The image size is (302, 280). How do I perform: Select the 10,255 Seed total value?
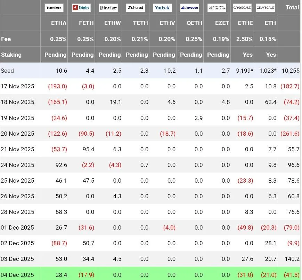click(291, 71)
